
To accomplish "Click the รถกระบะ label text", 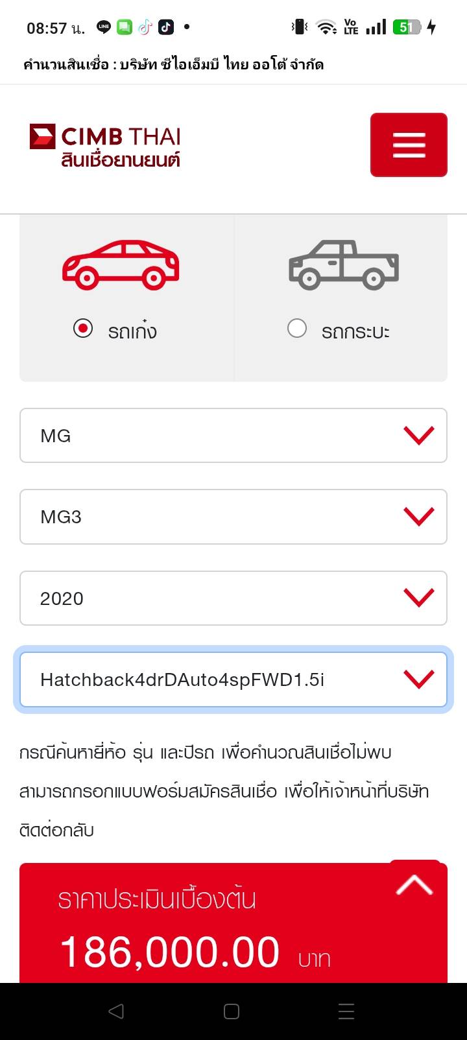I will (355, 331).
